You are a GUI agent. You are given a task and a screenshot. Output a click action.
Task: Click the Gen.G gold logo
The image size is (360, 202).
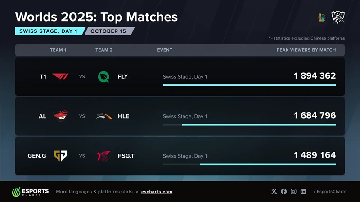60,156
